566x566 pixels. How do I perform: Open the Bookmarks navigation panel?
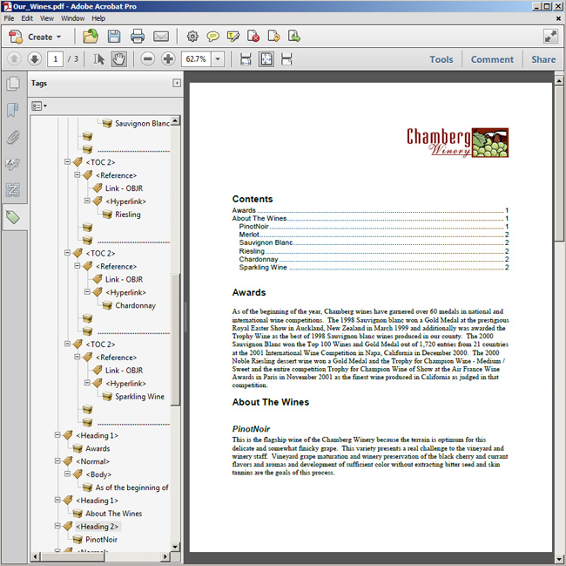click(13, 111)
